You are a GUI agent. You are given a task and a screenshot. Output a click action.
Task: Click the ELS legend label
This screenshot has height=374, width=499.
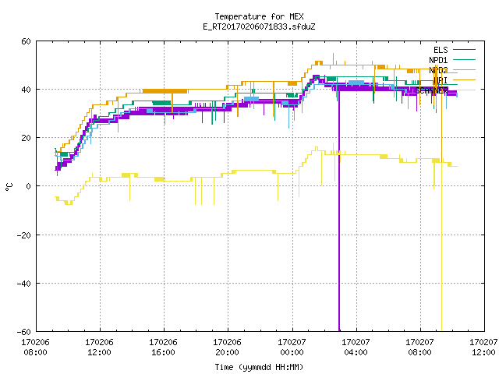(x=441, y=50)
